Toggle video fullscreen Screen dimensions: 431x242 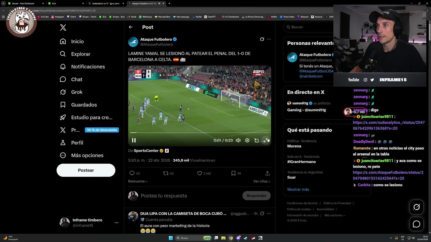tap(266, 140)
